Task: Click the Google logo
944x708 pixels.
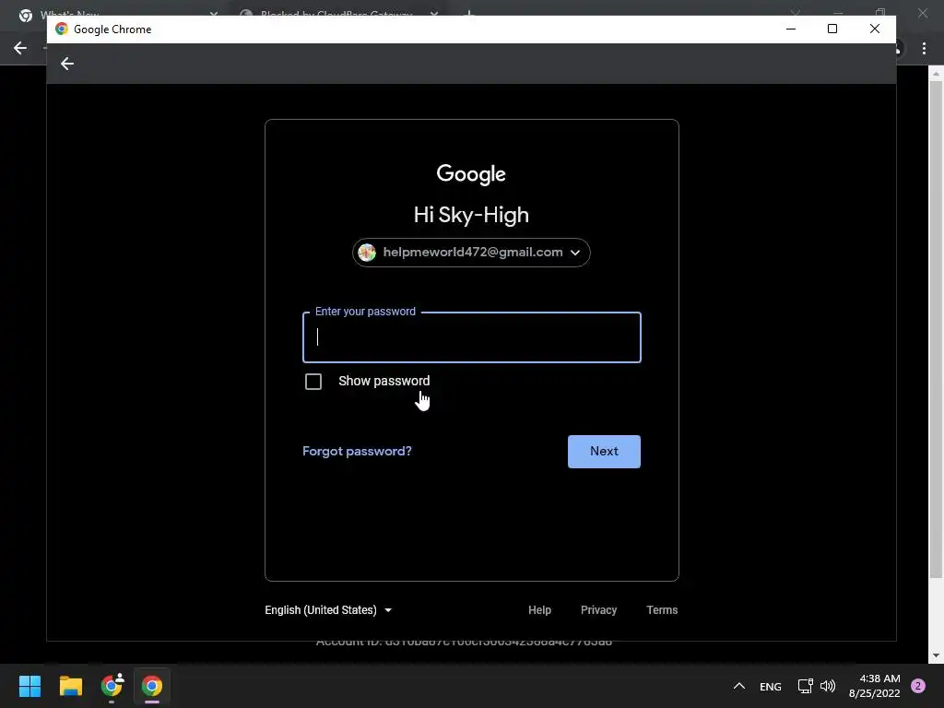Action: 471,174
